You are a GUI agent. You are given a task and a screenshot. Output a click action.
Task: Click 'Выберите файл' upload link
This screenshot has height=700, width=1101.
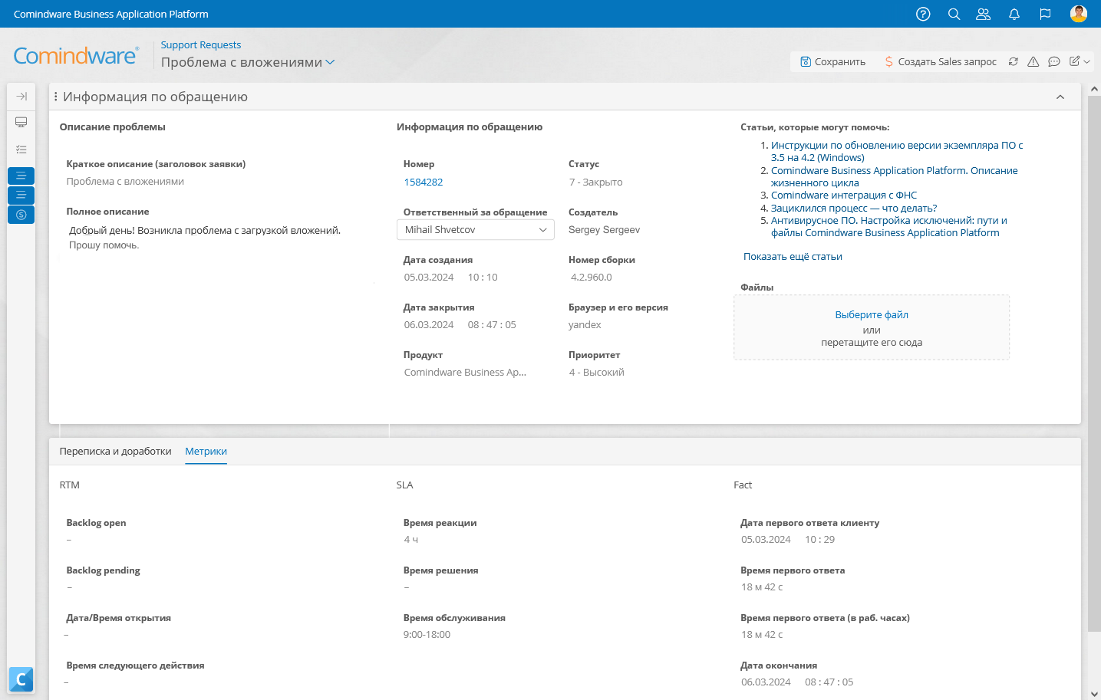point(872,315)
